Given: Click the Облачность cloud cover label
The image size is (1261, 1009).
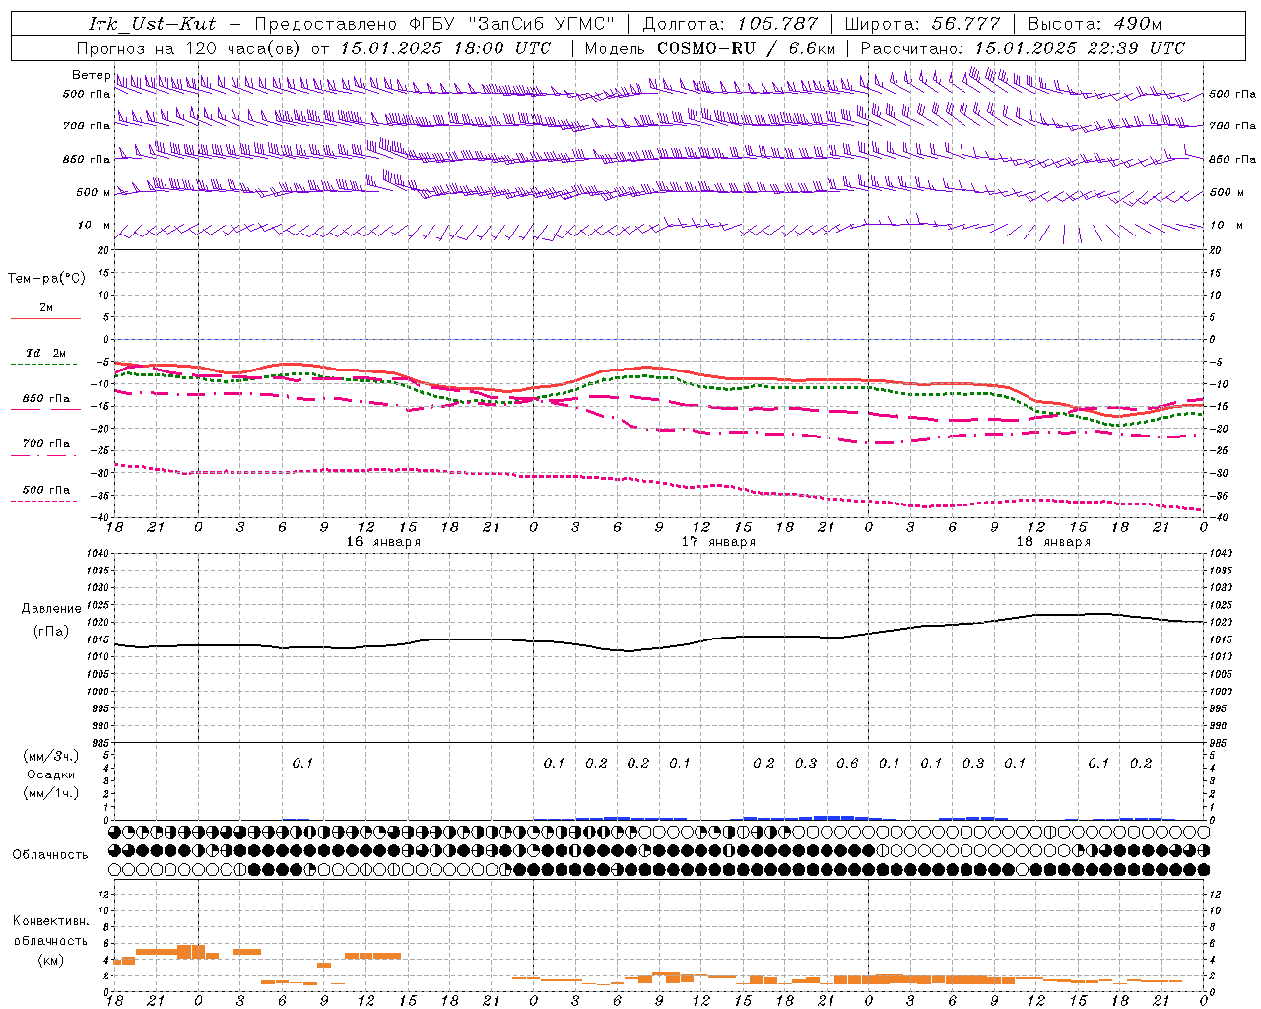Looking at the screenshot, I should pos(50,855).
